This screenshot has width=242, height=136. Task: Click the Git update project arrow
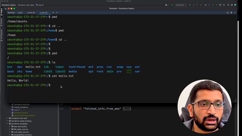(209, 5)
